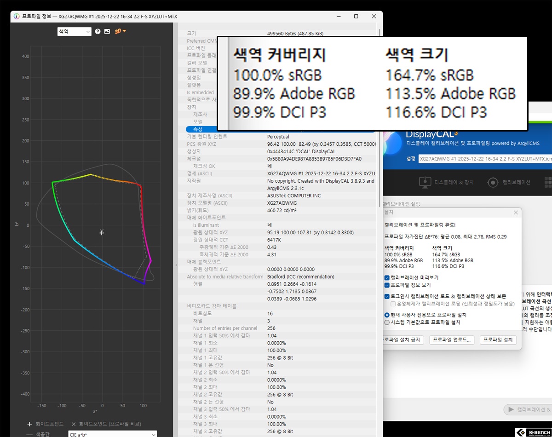
Task: Uncheck 캘리브레이션 미리보기 checkbox
Action: [x=387, y=278]
